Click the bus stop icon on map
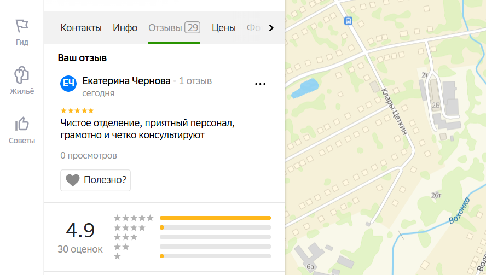 click(349, 21)
